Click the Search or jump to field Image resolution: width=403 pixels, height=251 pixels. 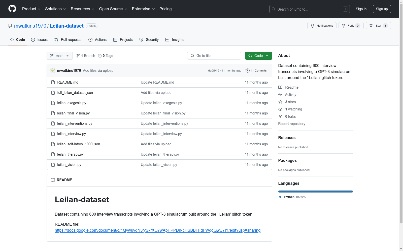coord(310,9)
